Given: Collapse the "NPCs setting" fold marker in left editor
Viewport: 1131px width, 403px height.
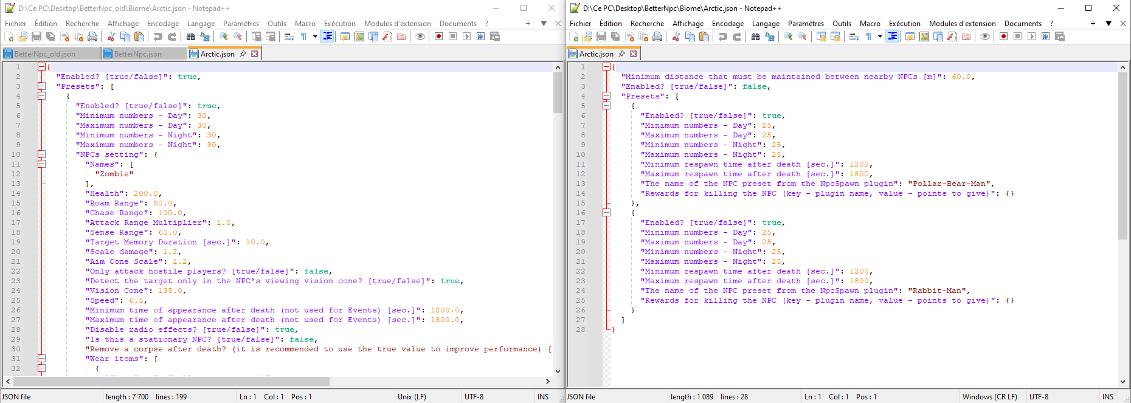Looking at the screenshot, I should tap(41, 154).
